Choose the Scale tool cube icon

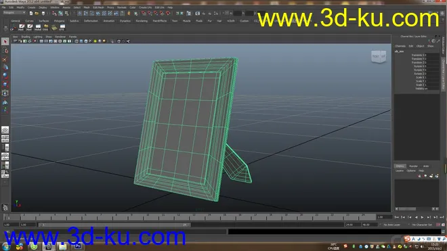tap(5, 85)
